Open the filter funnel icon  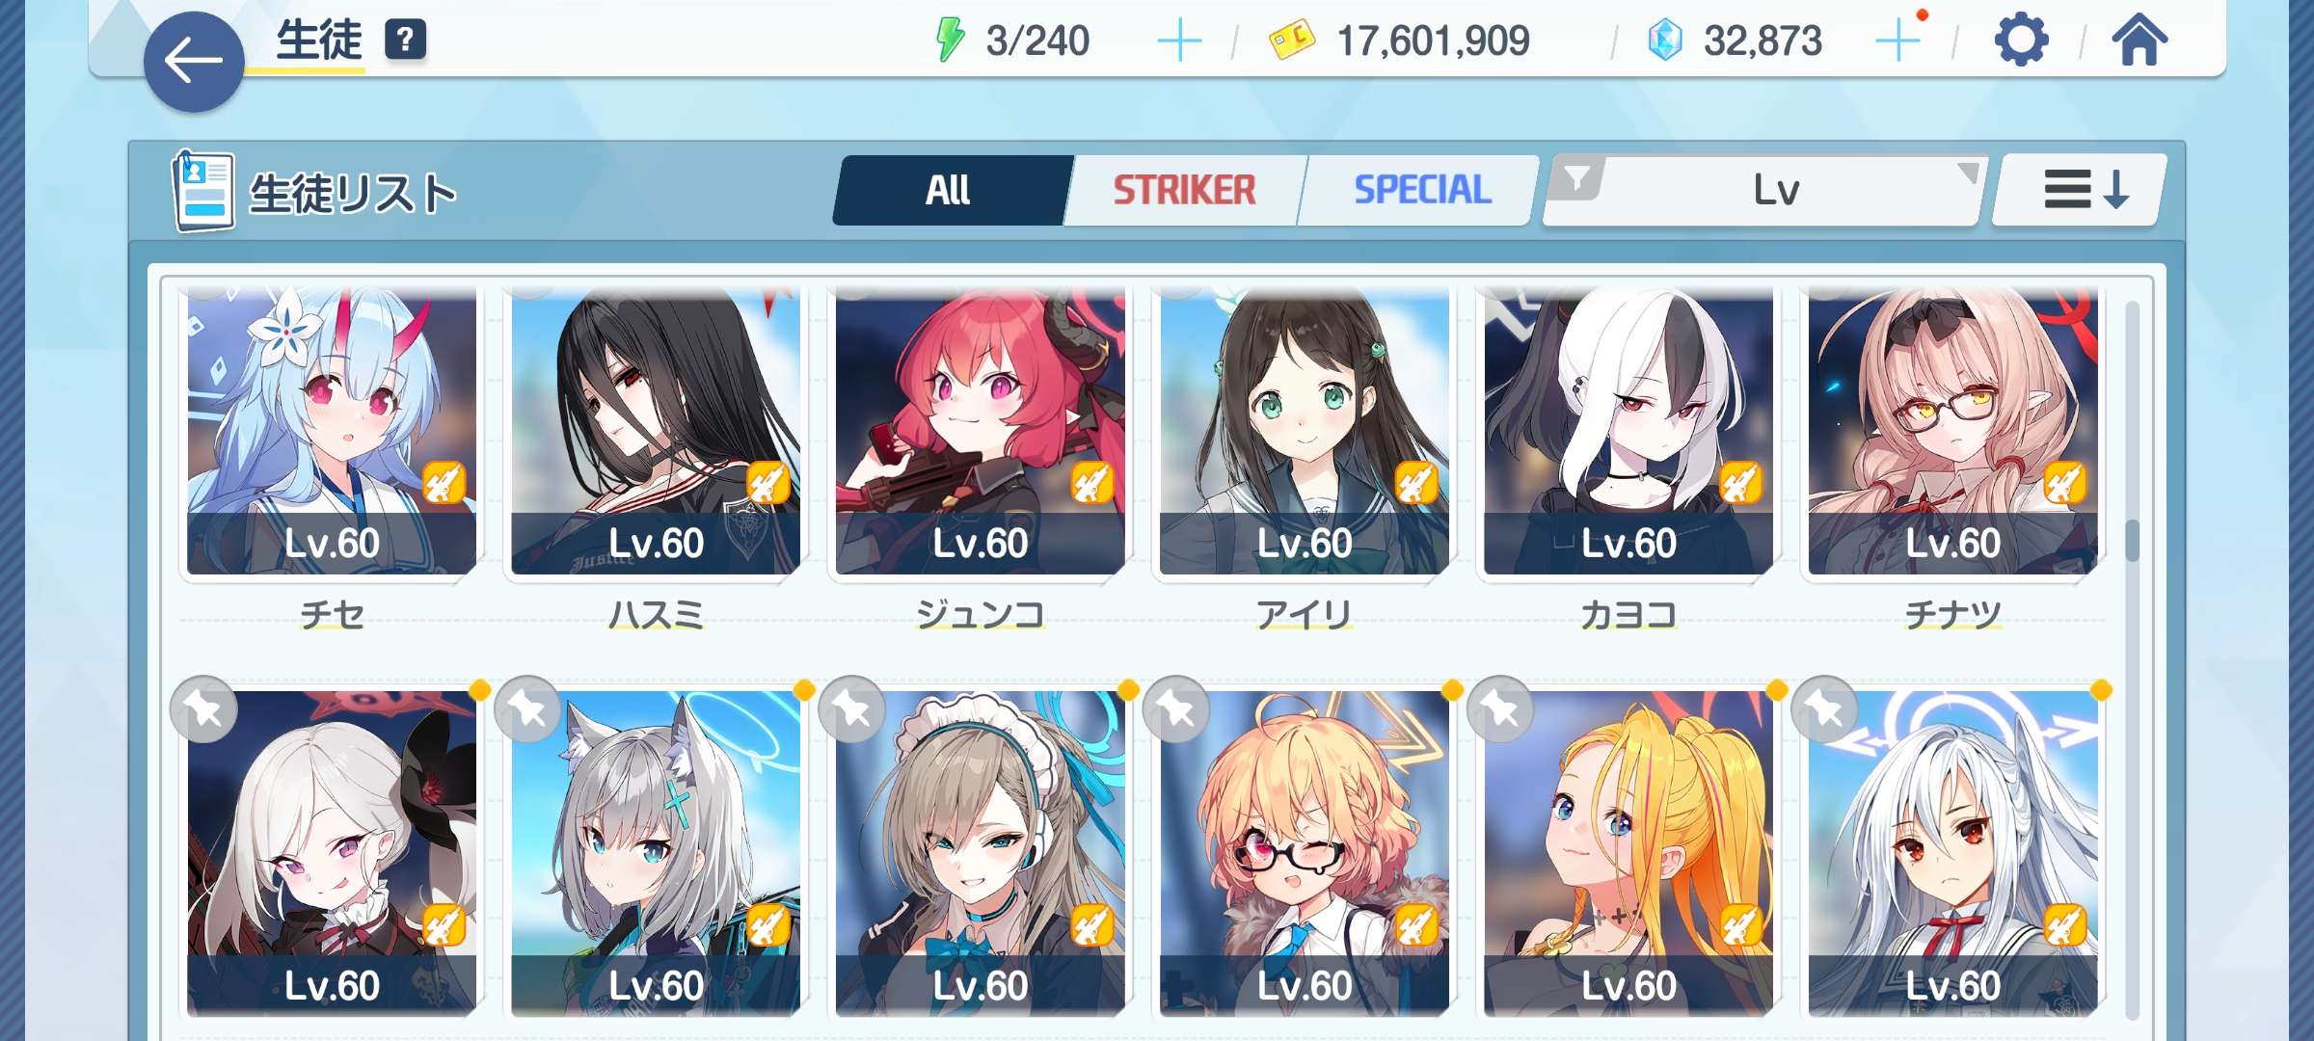(x=1576, y=178)
